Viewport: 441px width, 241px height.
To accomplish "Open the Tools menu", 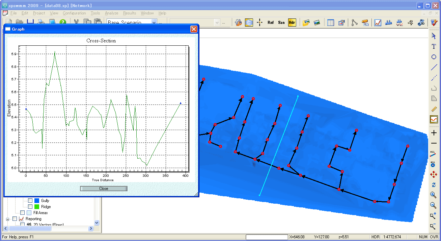I will coord(95,13).
